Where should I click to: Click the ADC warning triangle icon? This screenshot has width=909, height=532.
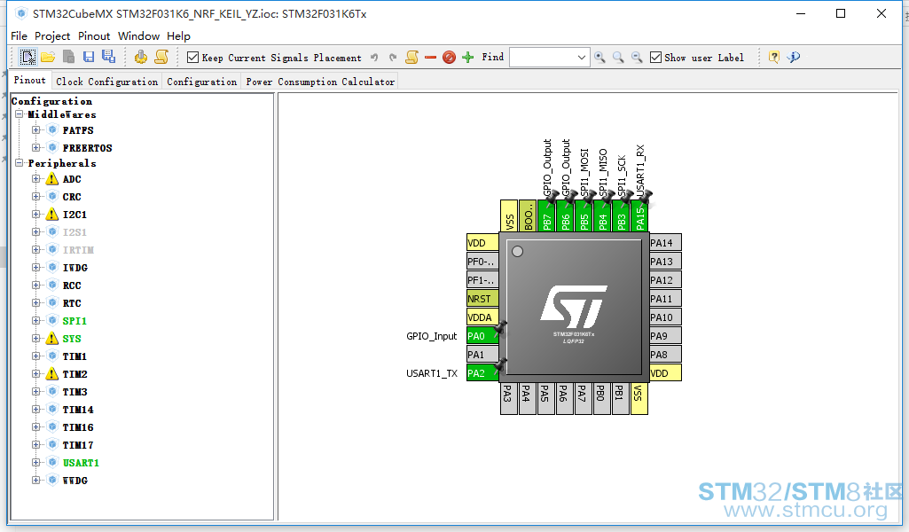(x=52, y=179)
